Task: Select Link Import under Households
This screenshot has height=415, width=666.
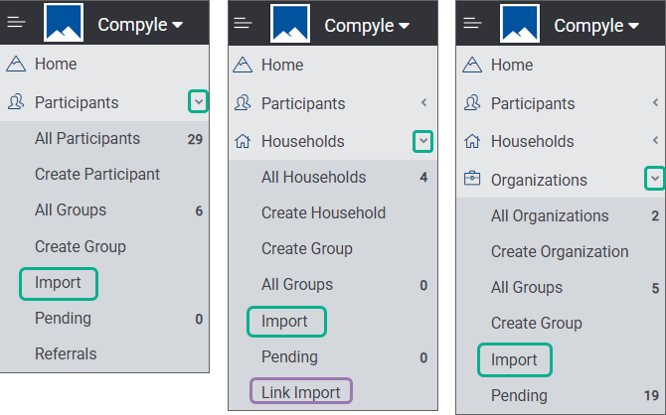Action: pos(301,391)
